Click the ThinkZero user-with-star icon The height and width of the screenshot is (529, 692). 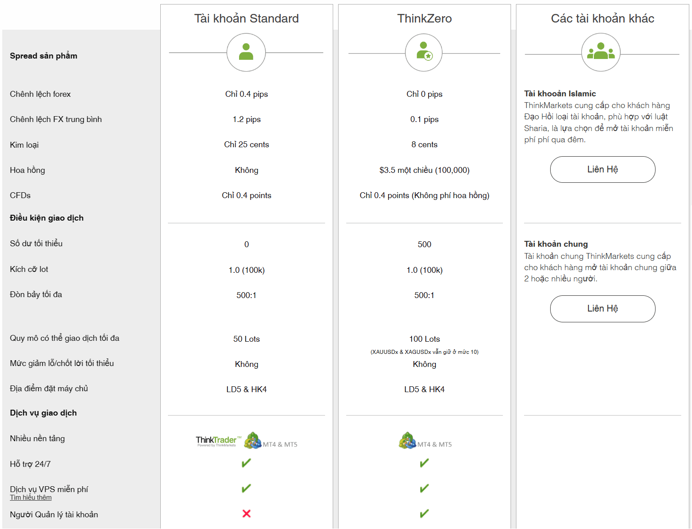pyautogui.click(x=424, y=52)
